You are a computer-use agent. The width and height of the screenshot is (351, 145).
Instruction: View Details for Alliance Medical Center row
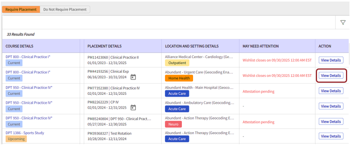(x=331, y=60)
